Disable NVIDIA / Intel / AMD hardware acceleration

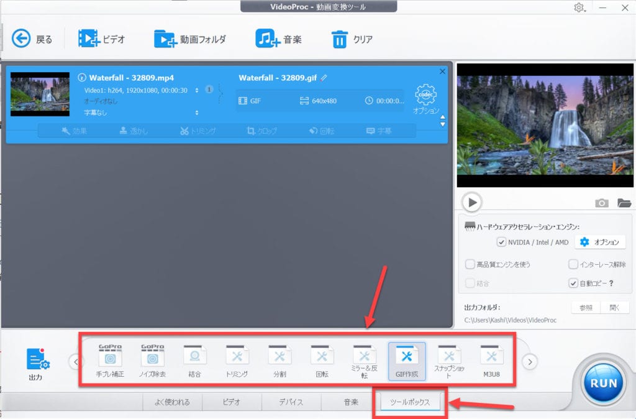pyautogui.click(x=502, y=242)
